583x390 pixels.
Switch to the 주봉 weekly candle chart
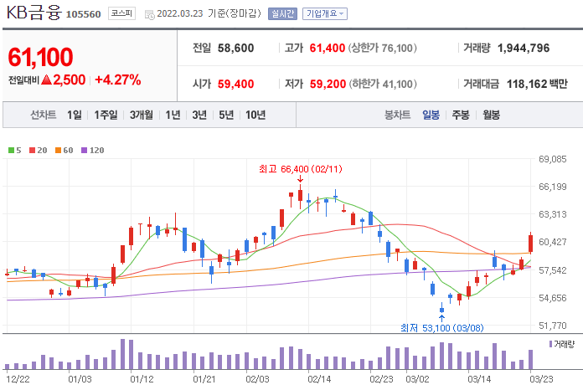click(x=461, y=115)
